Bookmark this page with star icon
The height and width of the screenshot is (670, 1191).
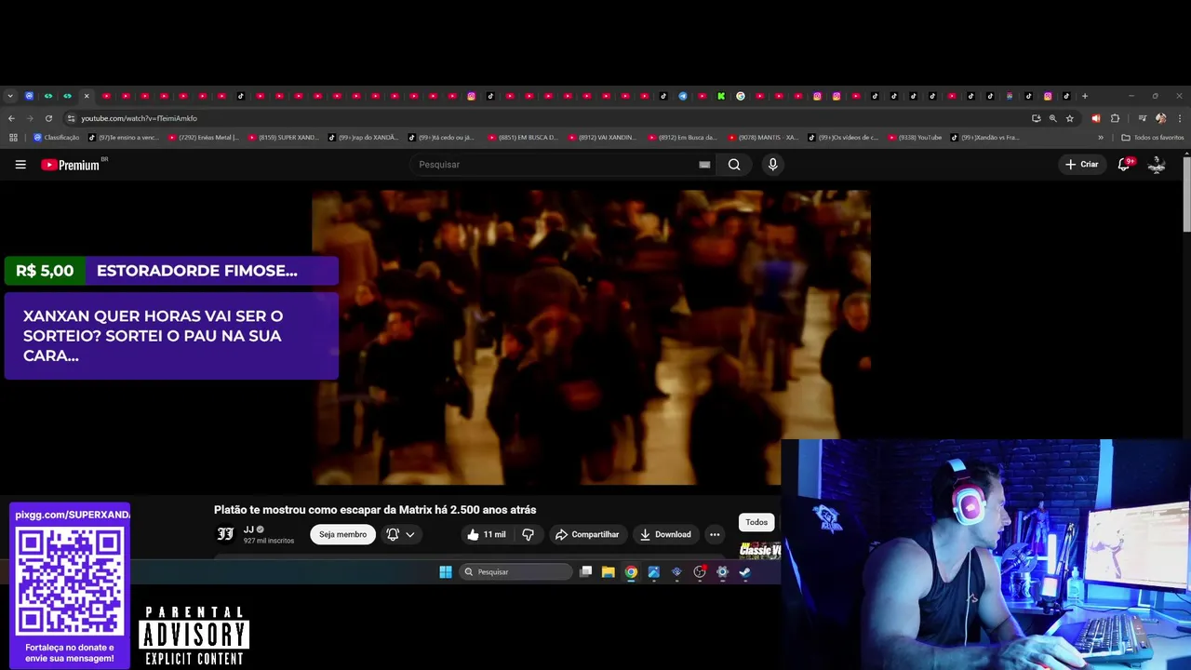coord(1070,118)
